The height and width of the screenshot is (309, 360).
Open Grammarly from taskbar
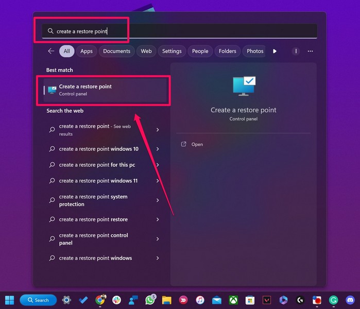[333, 300]
